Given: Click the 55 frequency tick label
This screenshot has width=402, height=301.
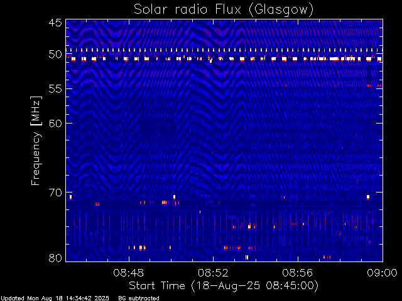Looking at the screenshot, I should (55, 89).
